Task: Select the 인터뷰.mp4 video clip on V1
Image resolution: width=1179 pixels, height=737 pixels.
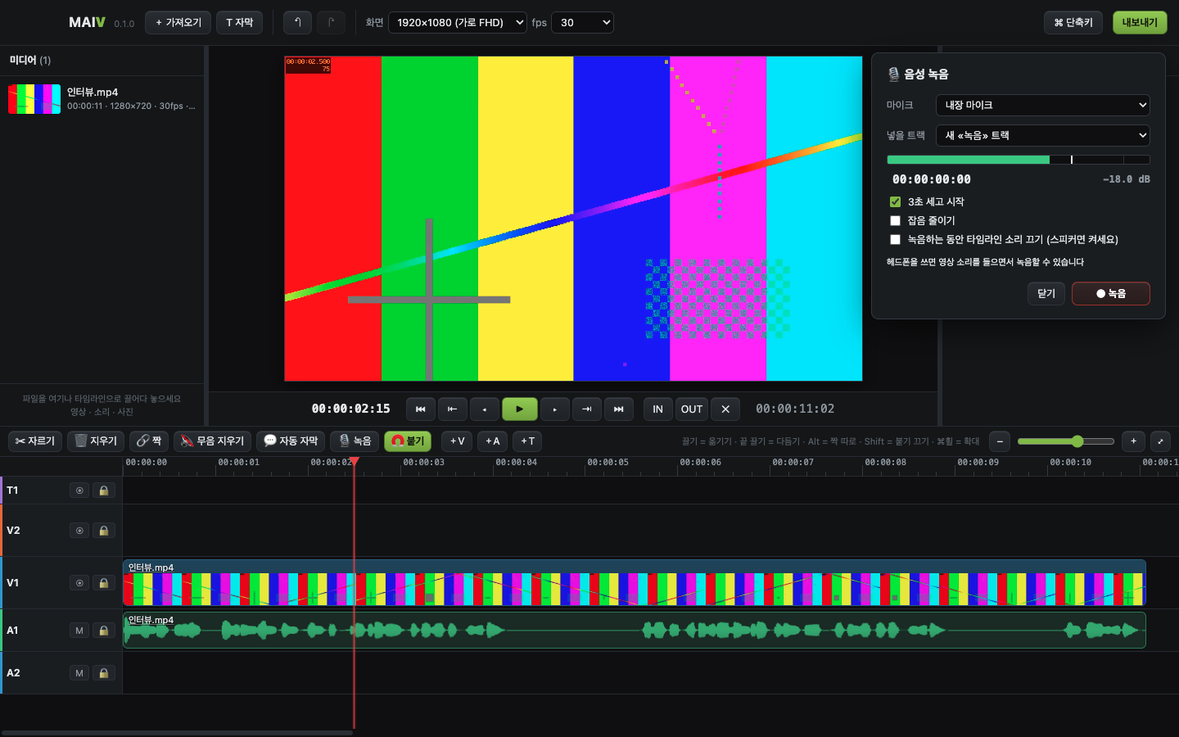Action: pyautogui.click(x=635, y=583)
